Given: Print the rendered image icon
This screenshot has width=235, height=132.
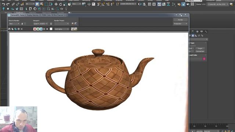Looking at the screenshot, I should pyautogui.click(x=19, y=29).
